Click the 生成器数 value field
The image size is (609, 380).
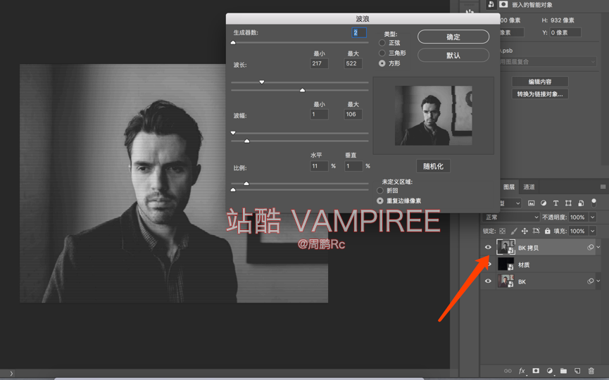tap(359, 32)
